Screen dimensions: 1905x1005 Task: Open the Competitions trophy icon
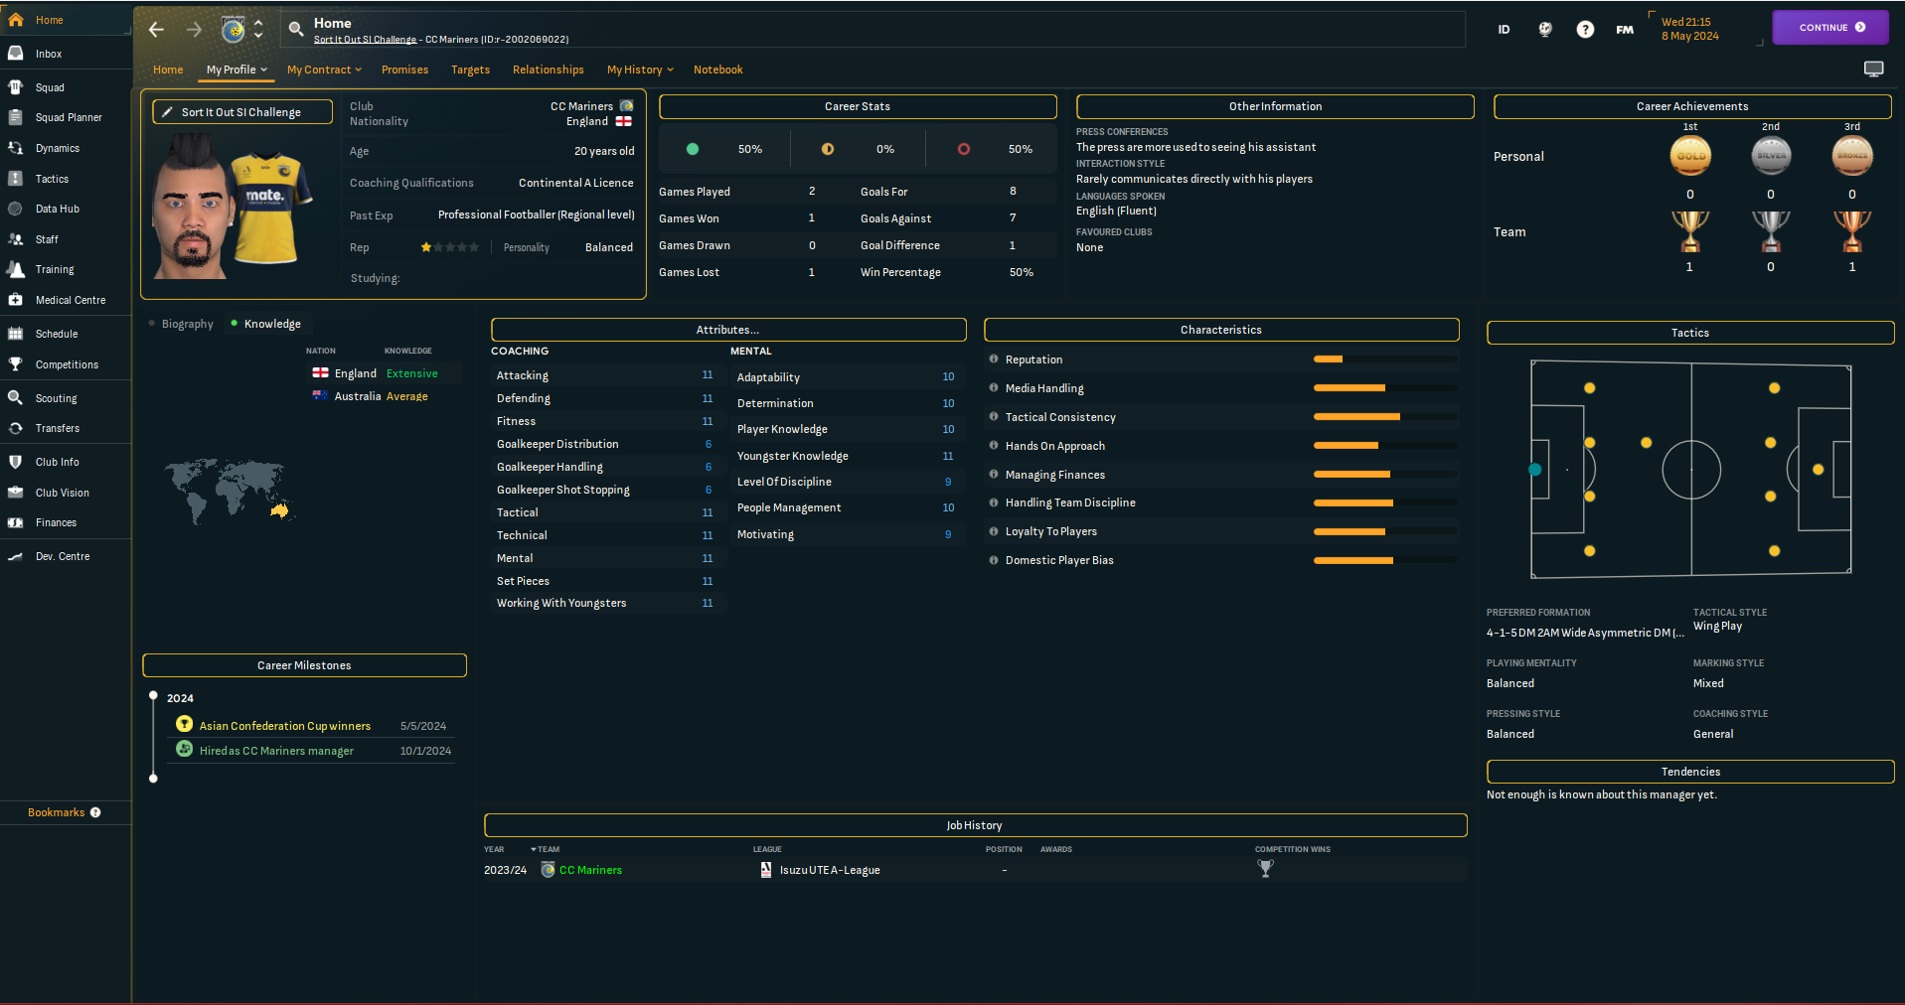(x=16, y=364)
